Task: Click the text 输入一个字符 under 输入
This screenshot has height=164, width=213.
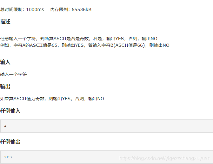Action: [x=13, y=74]
